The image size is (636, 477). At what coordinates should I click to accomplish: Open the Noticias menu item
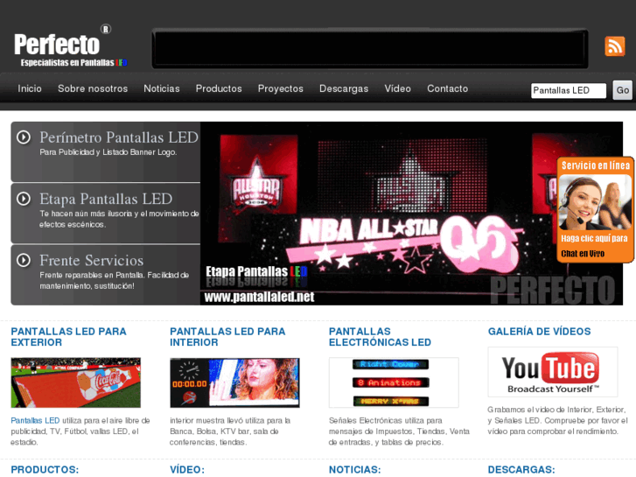(162, 88)
